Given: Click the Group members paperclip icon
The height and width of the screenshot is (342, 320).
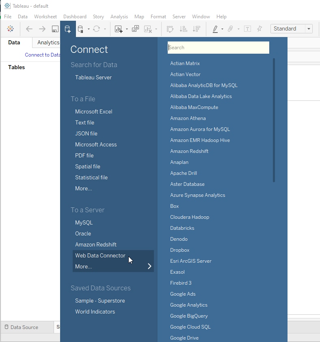Looking at the screenshot, I should pos(230,29).
